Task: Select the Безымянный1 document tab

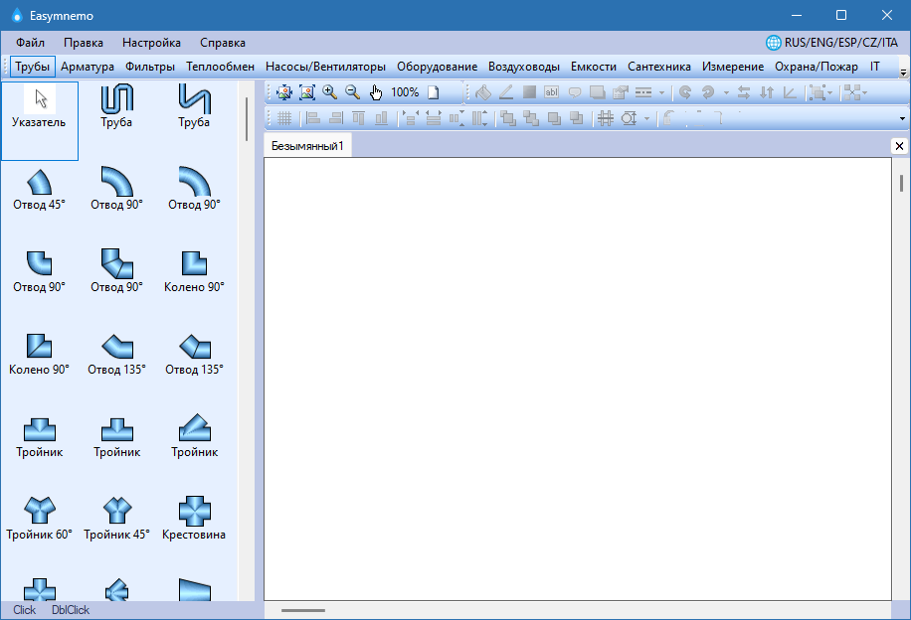Action: (x=307, y=146)
